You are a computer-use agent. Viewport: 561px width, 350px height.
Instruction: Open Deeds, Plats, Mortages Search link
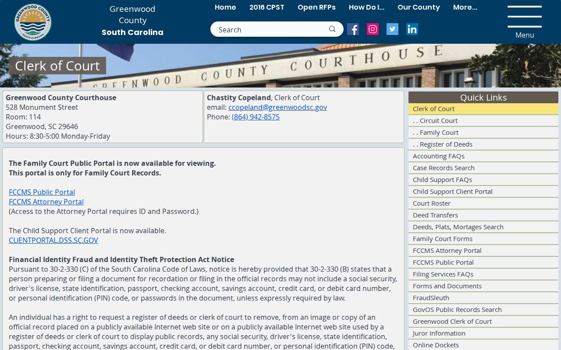483,227
